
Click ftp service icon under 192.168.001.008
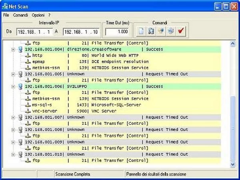tap(28, 136)
